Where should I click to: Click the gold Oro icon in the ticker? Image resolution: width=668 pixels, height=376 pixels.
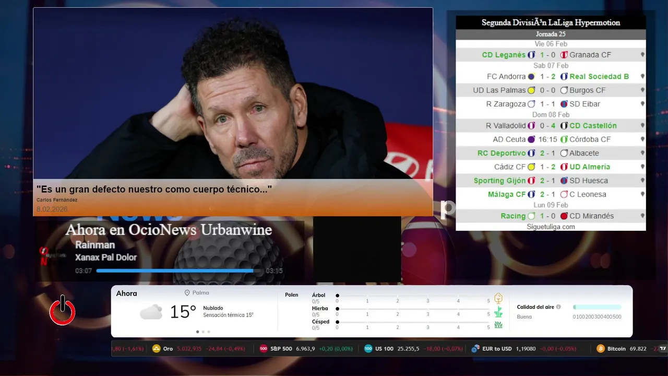tap(156, 349)
